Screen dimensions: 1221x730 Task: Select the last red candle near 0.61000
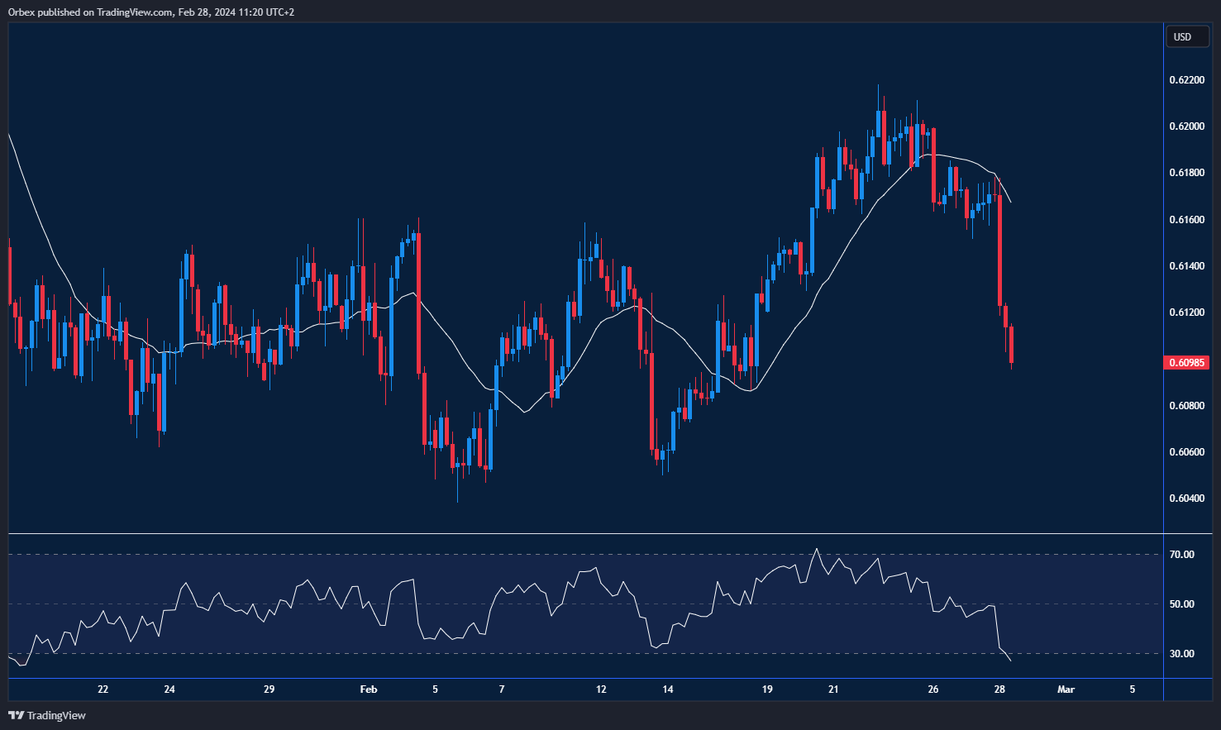coord(1011,344)
